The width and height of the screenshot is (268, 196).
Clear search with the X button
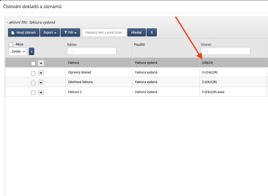coord(152,32)
